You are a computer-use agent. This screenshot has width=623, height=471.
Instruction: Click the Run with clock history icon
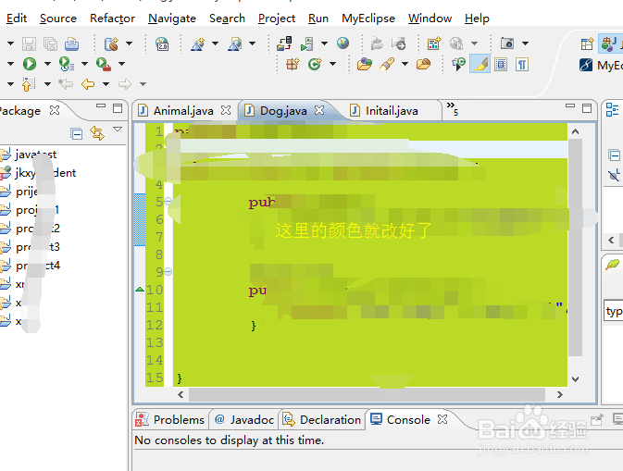tap(67, 64)
